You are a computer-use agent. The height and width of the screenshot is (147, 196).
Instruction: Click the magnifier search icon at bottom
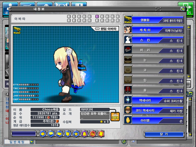tap(133, 142)
